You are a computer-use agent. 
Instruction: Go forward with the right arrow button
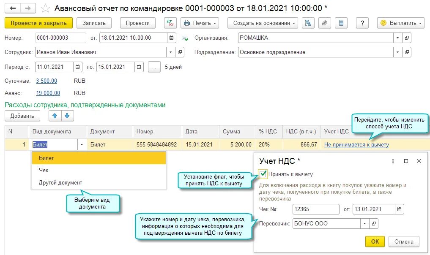pyautogui.click(x=28, y=8)
